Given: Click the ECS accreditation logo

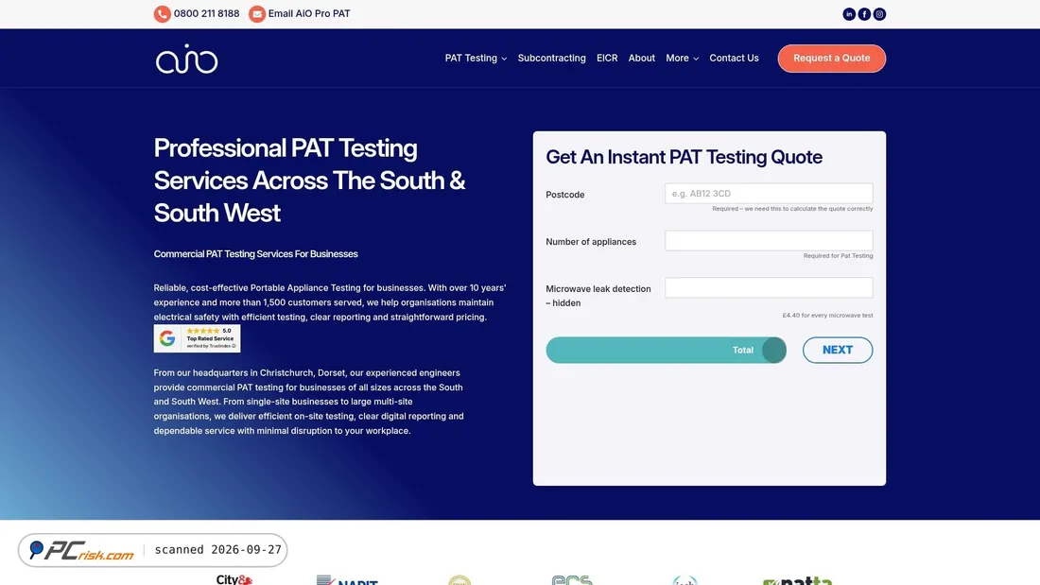Looking at the screenshot, I should (572, 580).
